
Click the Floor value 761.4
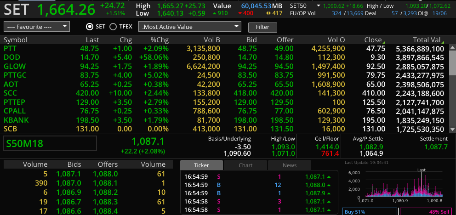330,153
